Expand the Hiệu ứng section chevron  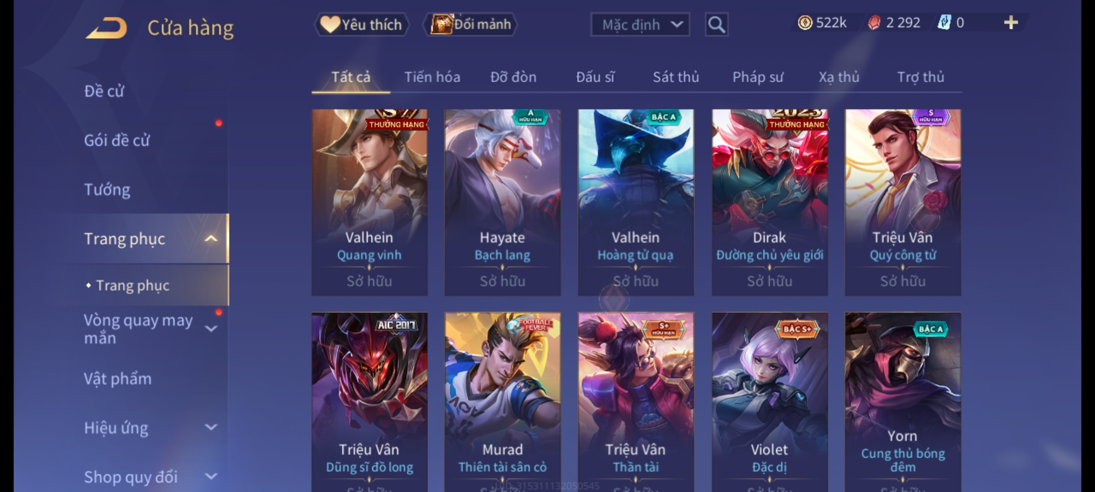211,427
